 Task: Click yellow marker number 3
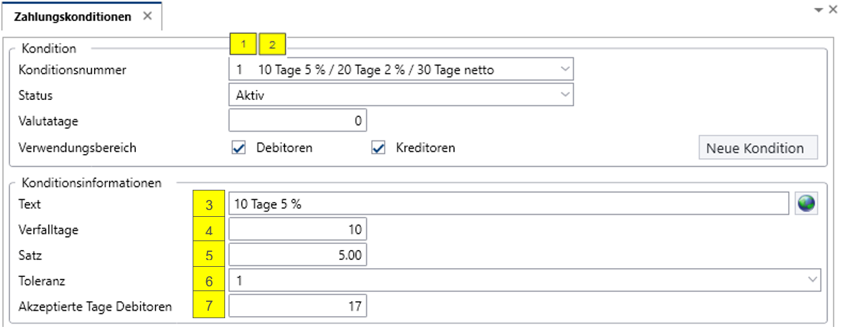210,204
